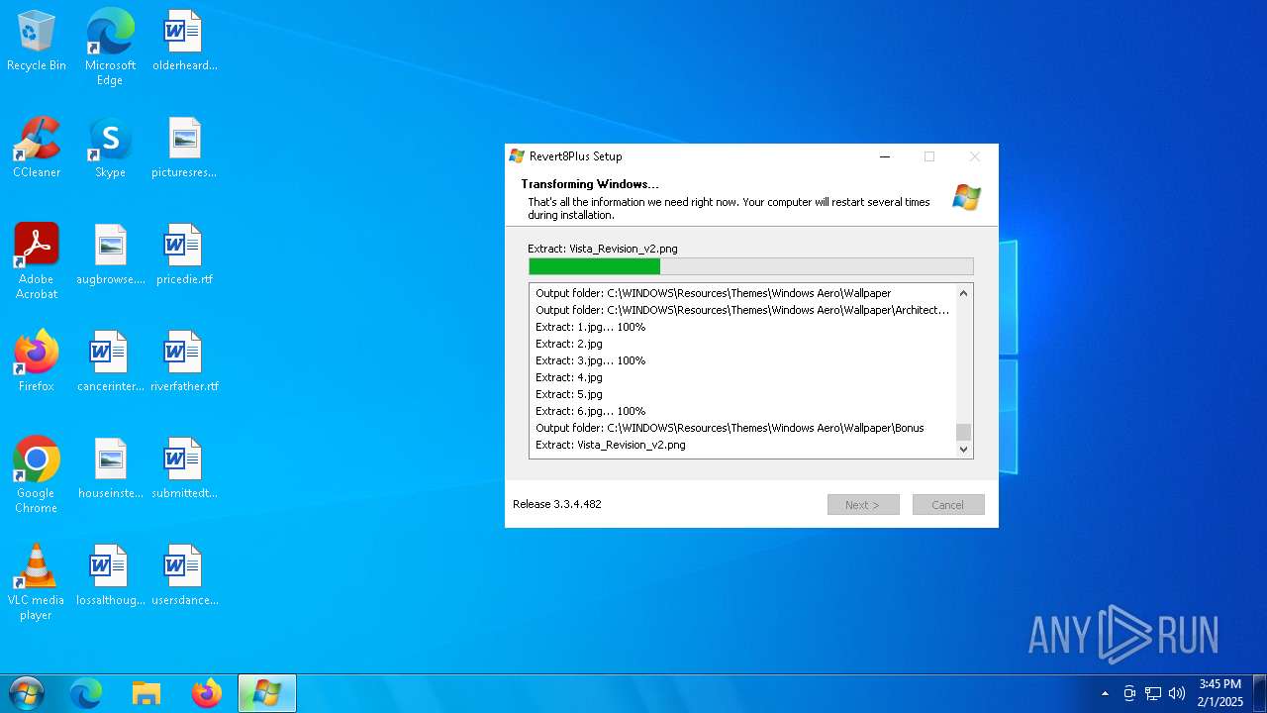Launch VLC media player shortcut
The image size is (1267, 713).
coord(37,582)
